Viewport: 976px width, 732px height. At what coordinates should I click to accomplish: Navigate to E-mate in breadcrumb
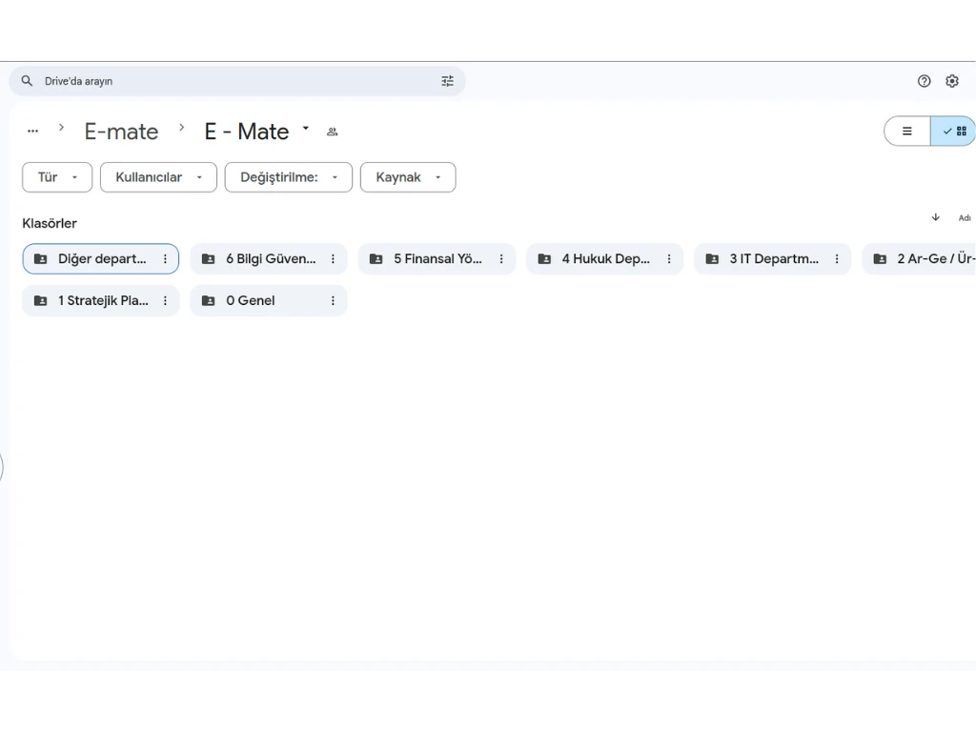point(121,132)
